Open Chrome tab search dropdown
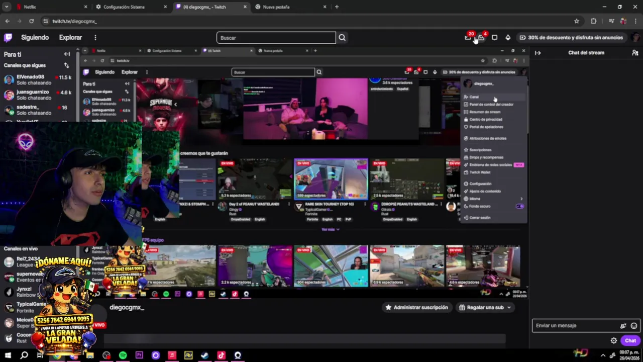Image resolution: width=643 pixels, height=362 pixels. [7, 7]
